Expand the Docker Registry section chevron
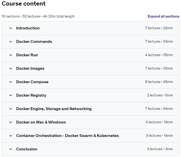This screenshot has width=181, height=157. click(11, 95)
